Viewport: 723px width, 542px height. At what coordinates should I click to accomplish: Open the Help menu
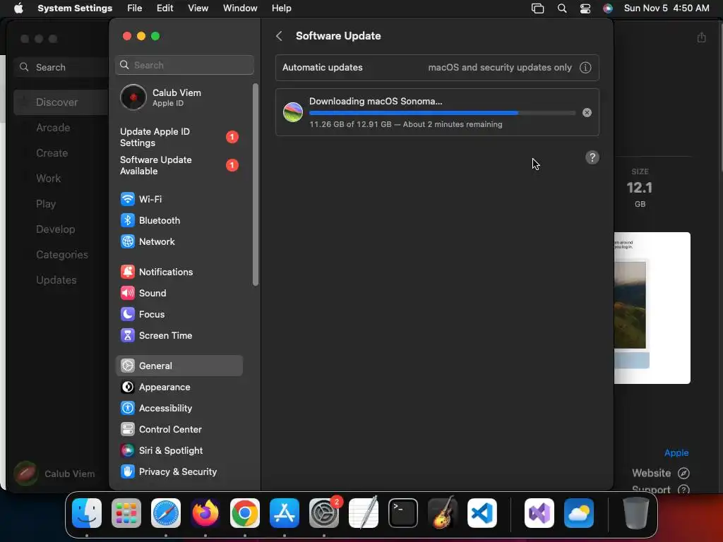pos(281,8)
